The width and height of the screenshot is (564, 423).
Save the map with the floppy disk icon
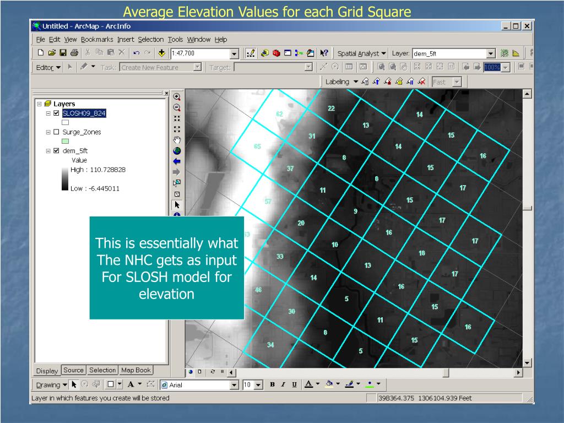(63, 53)
